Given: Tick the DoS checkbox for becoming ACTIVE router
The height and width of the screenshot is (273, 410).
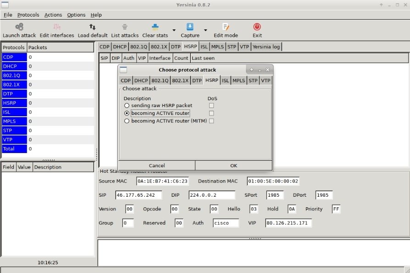Looking at the screenshot, I should click(x=211, y=113).
